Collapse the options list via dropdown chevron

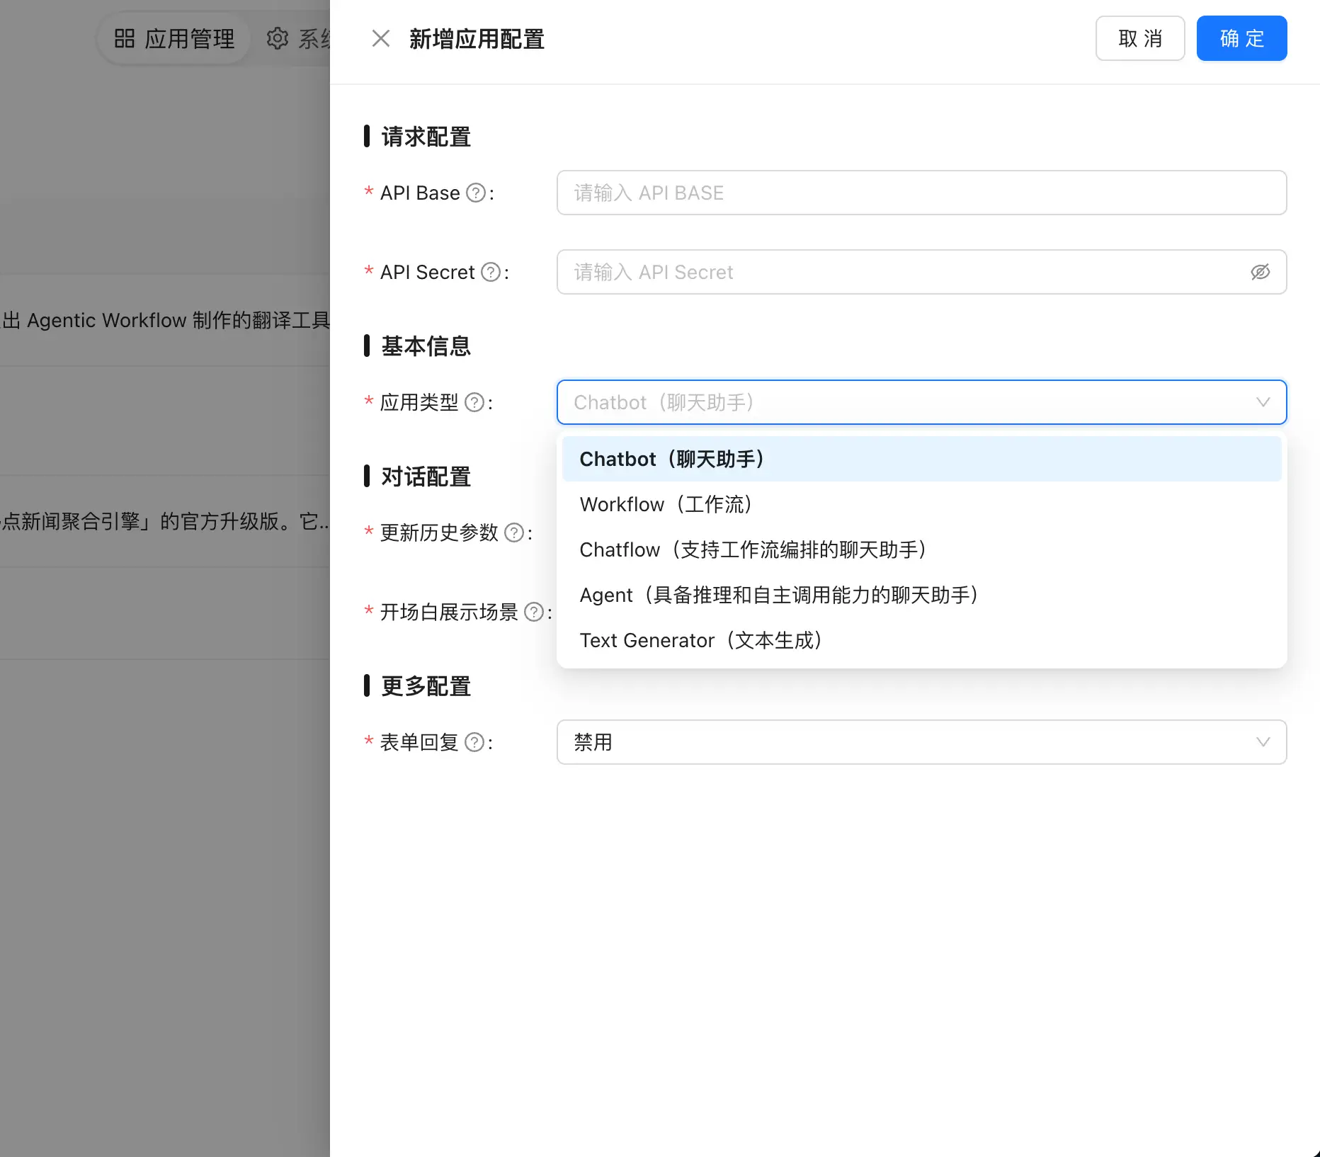coord(1264,402)
